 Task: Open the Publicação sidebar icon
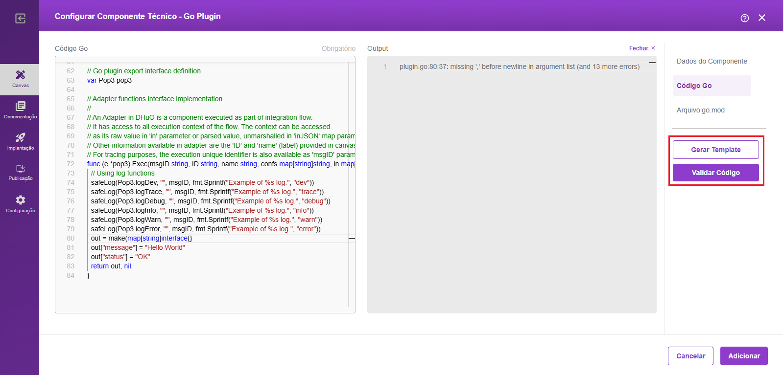coord(20,172)
